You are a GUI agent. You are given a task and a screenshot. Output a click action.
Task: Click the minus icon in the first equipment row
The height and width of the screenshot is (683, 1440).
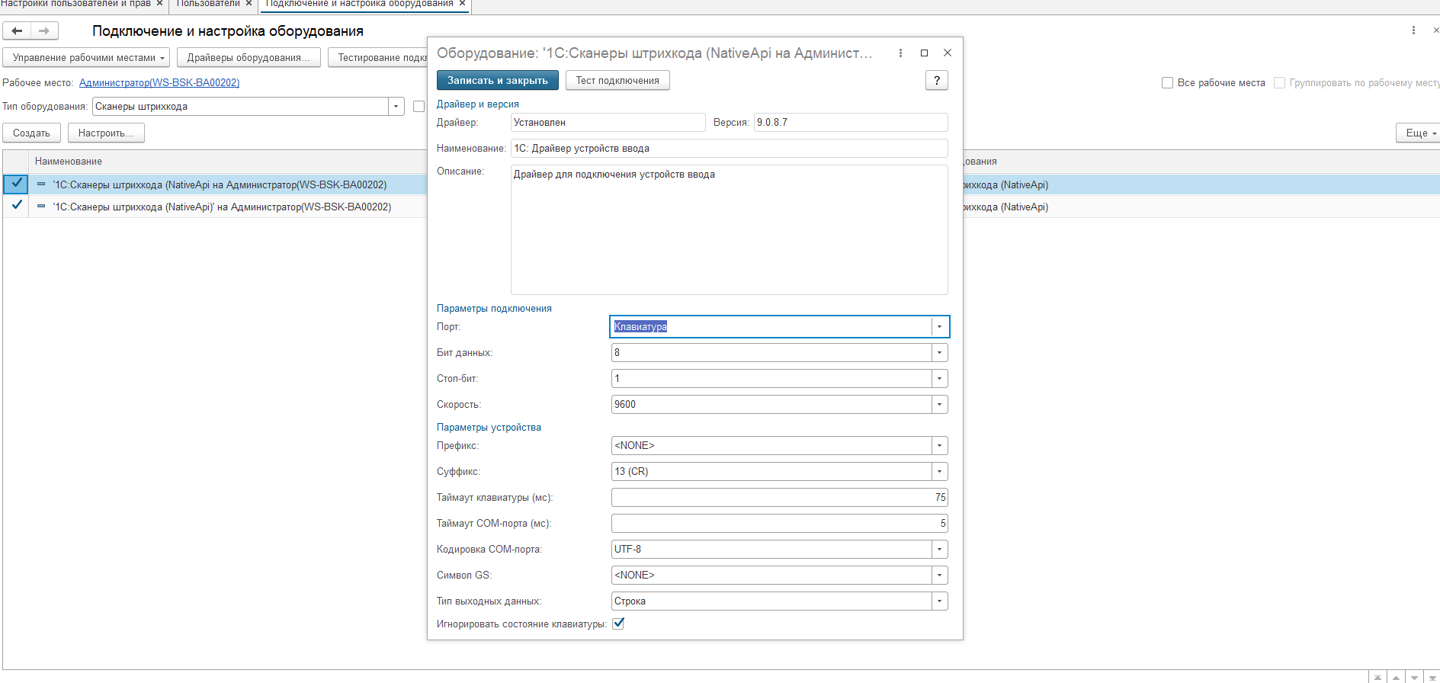[x=41, y=184]
